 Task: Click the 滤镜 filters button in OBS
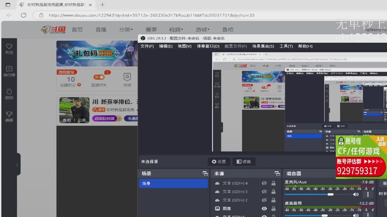(x=244, y=162)
